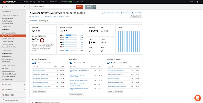Click the link SERP feature icon
This screenshot has width=203, height=103.
coord(104,31)
